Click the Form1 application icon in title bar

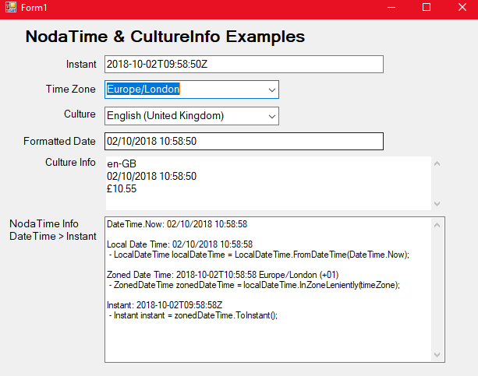coord(11,7)
